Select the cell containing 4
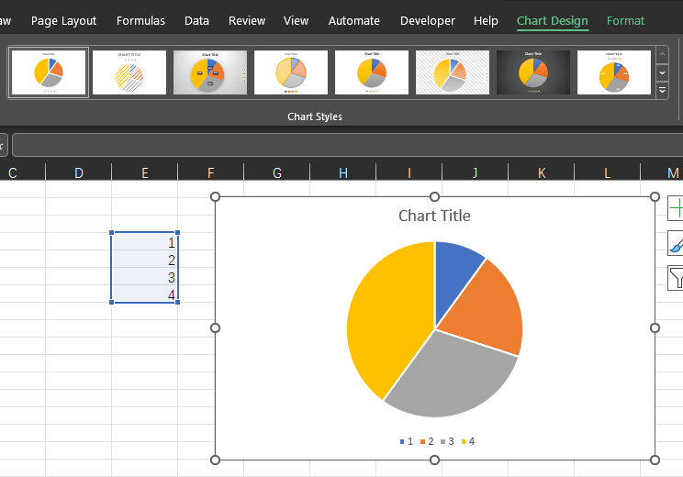The image size is (683, 477). coord(145,294)
